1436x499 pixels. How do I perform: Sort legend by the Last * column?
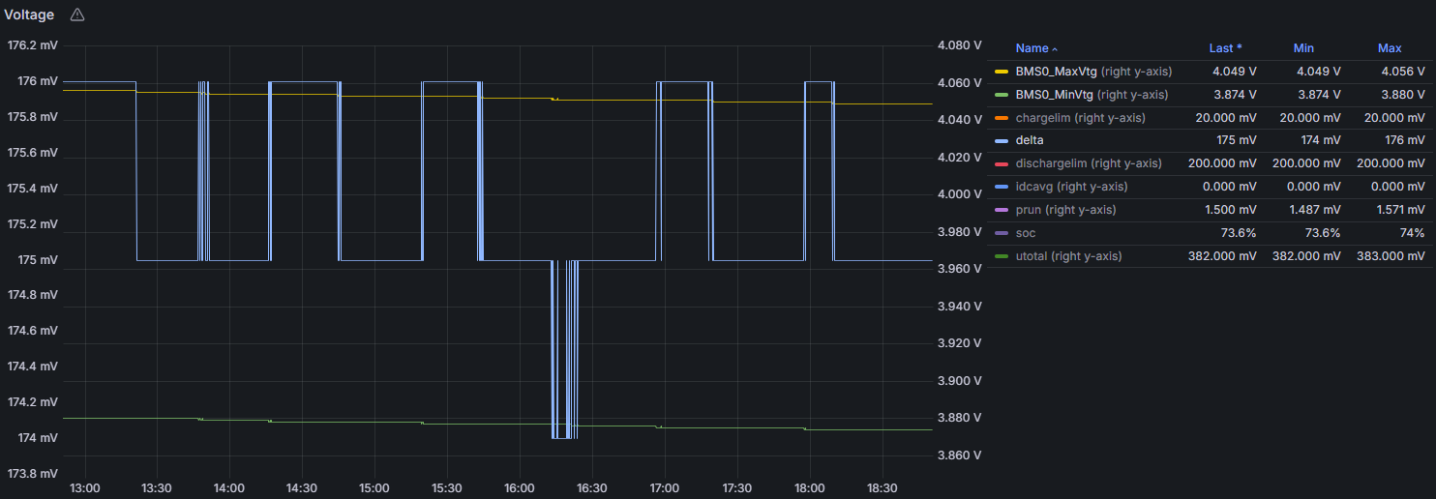1224,48
